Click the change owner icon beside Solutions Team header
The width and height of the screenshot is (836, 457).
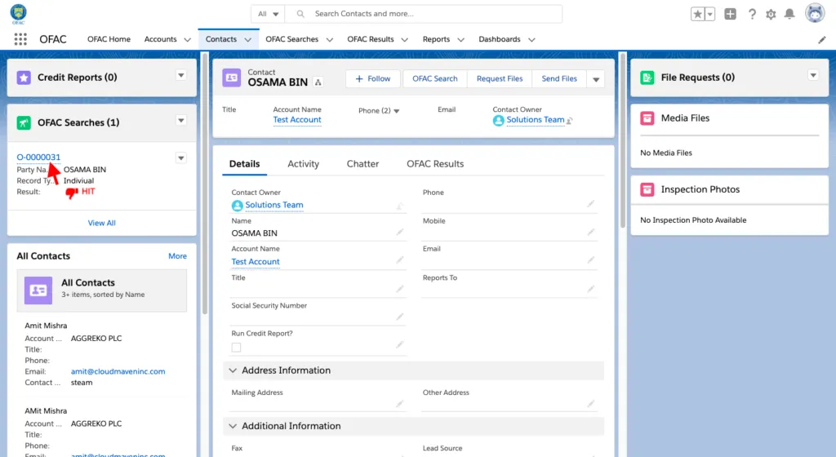pyautogui.click(x=569, y=121)
